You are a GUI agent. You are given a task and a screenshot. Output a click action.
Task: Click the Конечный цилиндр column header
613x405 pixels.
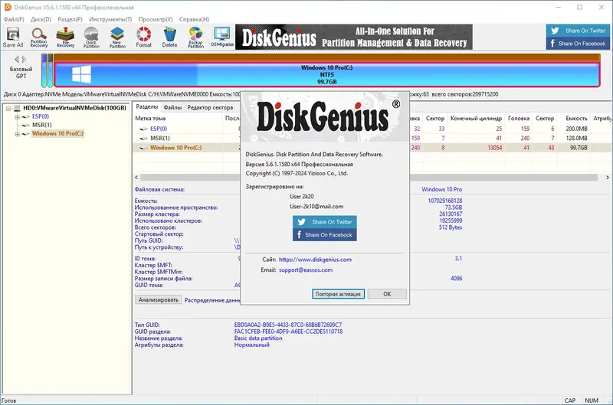(476, 119)
